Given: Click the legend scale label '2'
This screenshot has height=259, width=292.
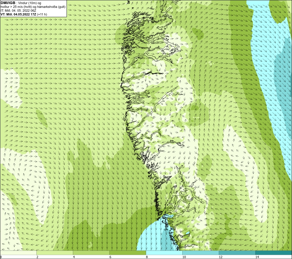Looking at the screenshot, I should click(x=37, y=257).
